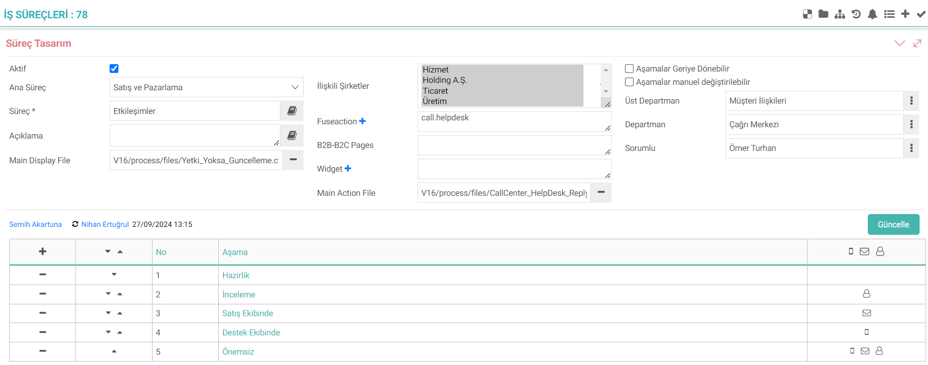928x365 pixels.
Task: Move the İnceleme stage up
Action: [120, 294]
